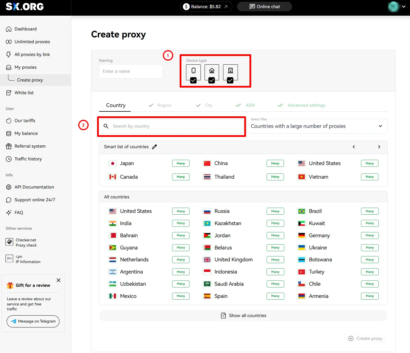Open the user avatar account menu
The width and height of the screenshot is (410, 353).
tap(396, 7)
